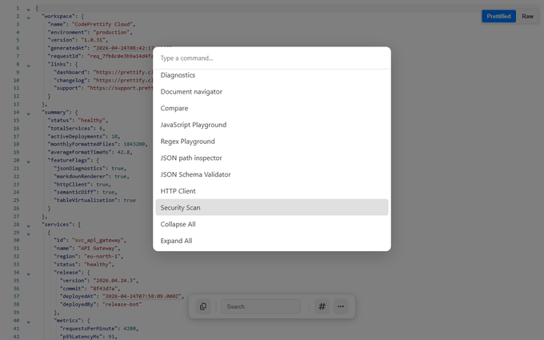Choose the Compare command
This screenshot has height=340, width=544.
click(x=272, y=108)
